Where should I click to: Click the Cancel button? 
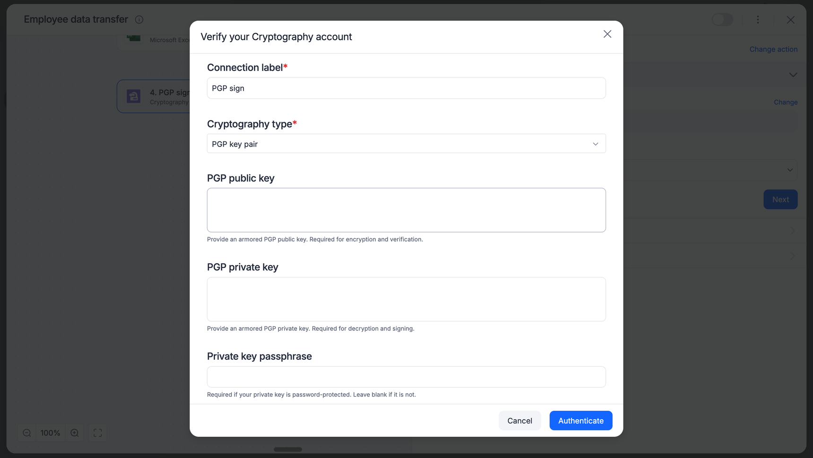click(x=519, y=421)
